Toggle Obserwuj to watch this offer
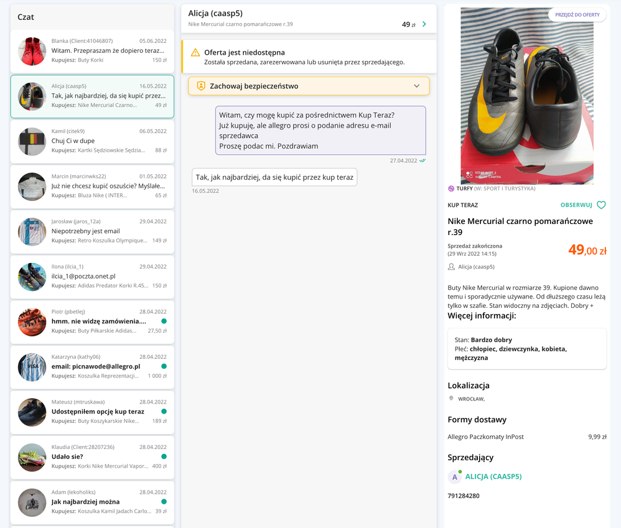This screenshot has width=621, height=528. pos(576,205)
